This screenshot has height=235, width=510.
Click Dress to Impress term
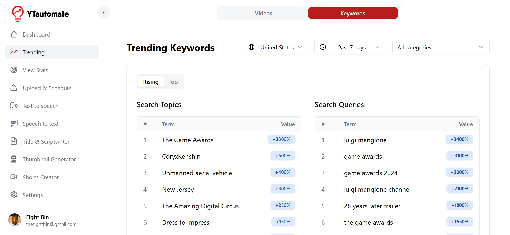click(x=186, y=222)
